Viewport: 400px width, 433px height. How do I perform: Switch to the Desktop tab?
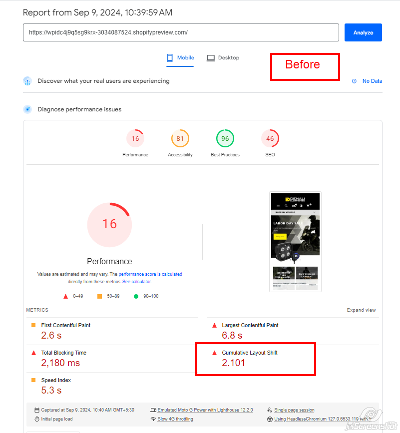[223, 58]
